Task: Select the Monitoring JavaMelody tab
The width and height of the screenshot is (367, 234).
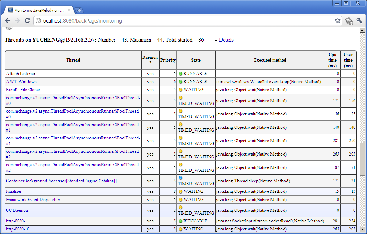Action: click(39, 10)
